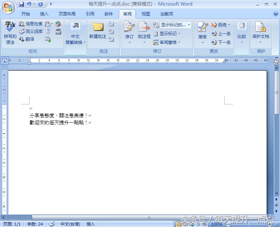Click the Undo arrow icon
Screen dimensions: 280x227
29,4
